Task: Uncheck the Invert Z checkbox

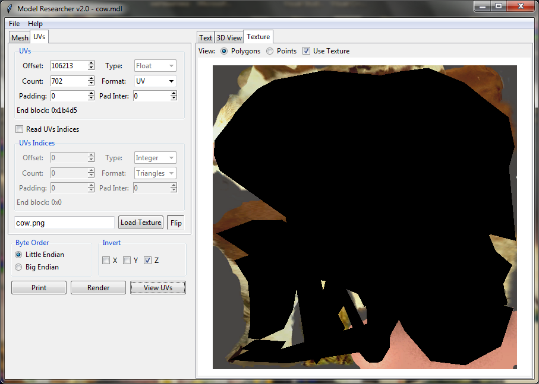Action: 147,261
